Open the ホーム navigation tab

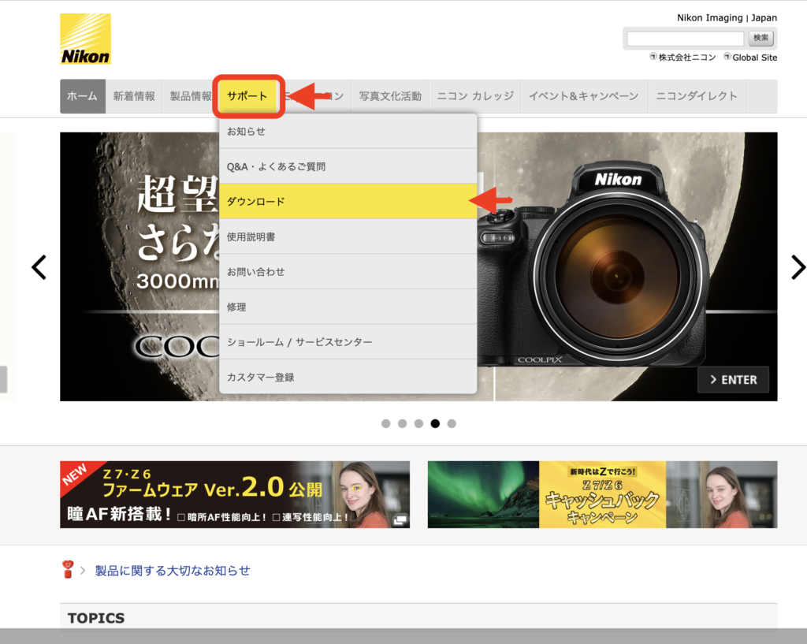click(x=83, y=96)
